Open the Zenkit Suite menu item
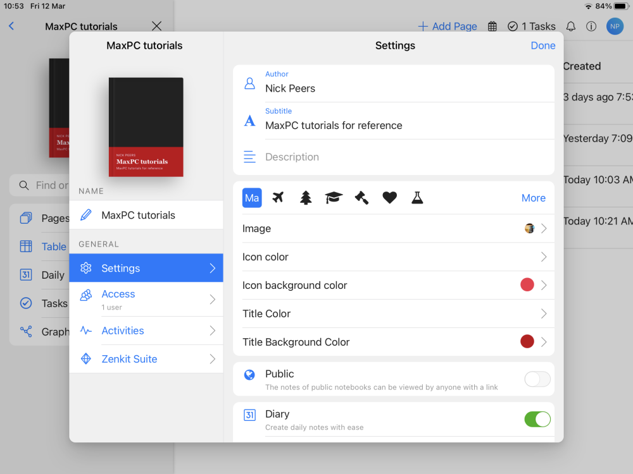 pyautogui.click(x=146, y=359)
